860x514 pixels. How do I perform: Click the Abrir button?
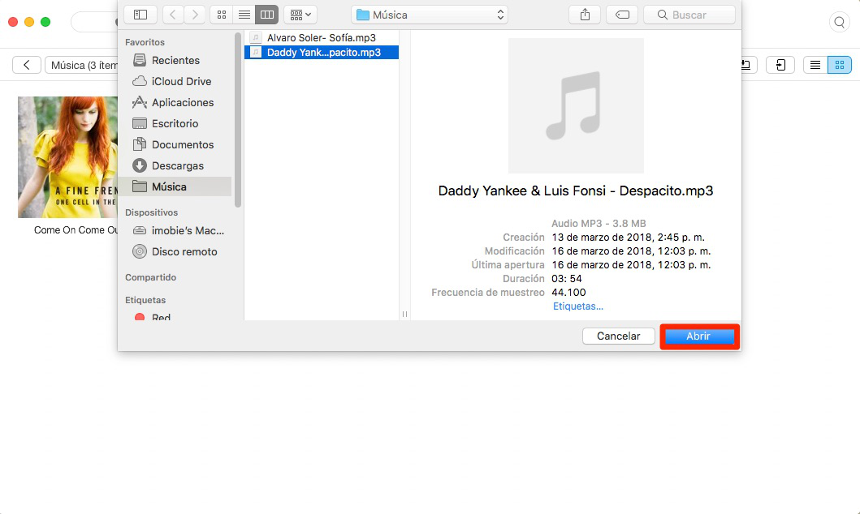[x=698, y=336]
